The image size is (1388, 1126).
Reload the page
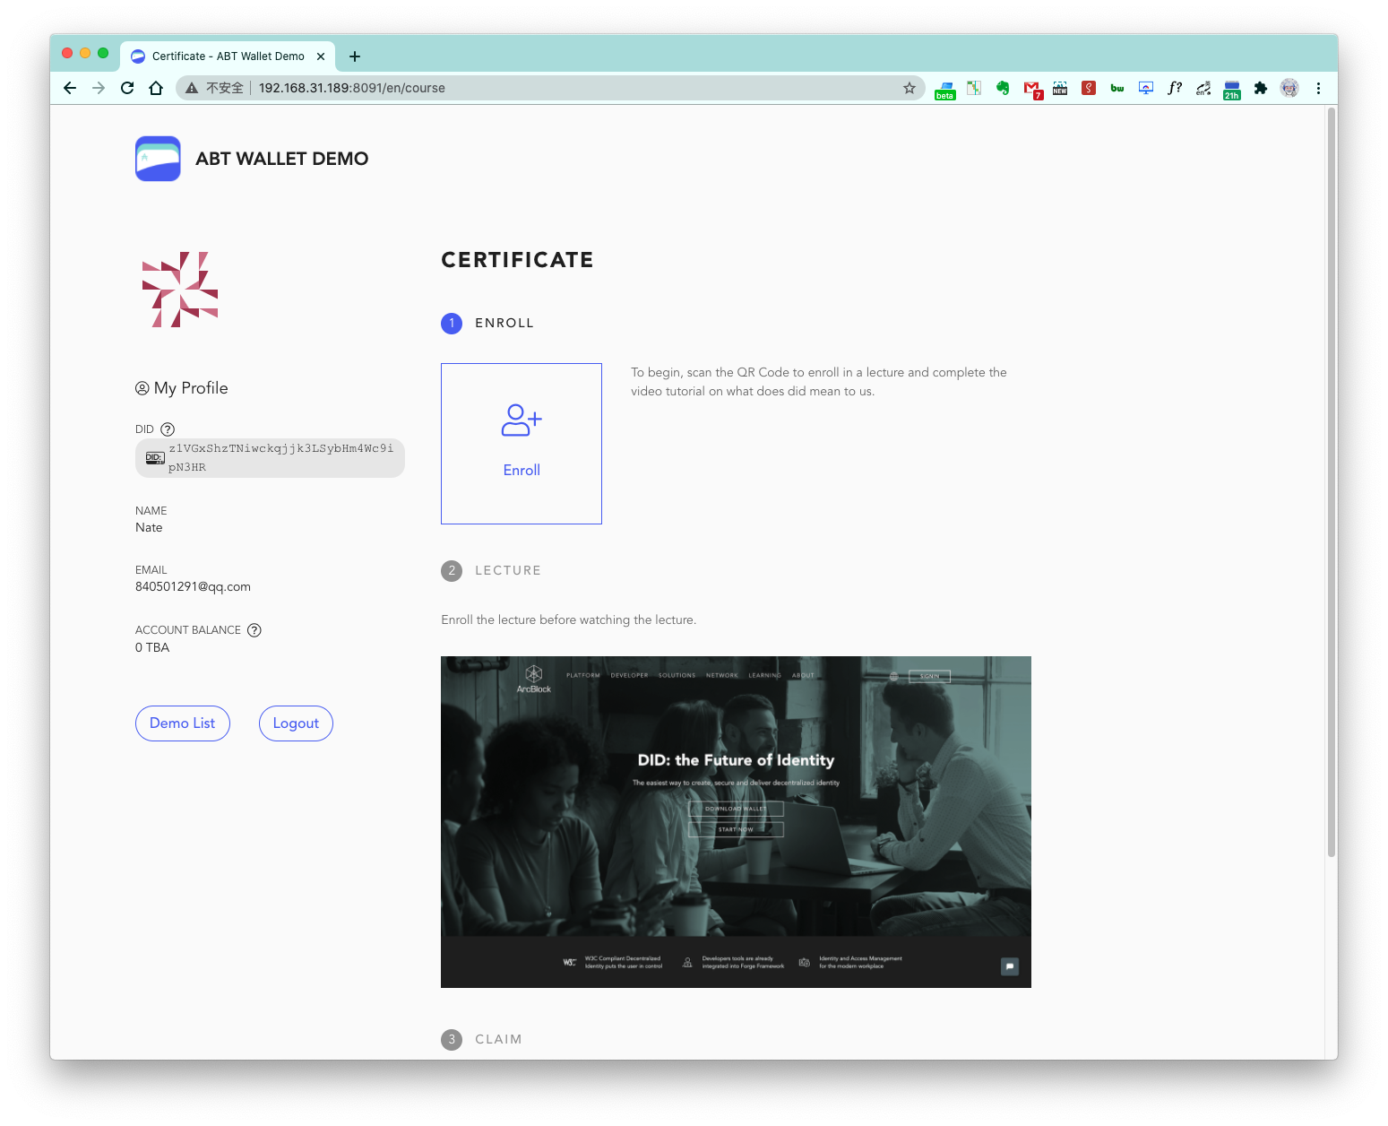tap(127, 88)
